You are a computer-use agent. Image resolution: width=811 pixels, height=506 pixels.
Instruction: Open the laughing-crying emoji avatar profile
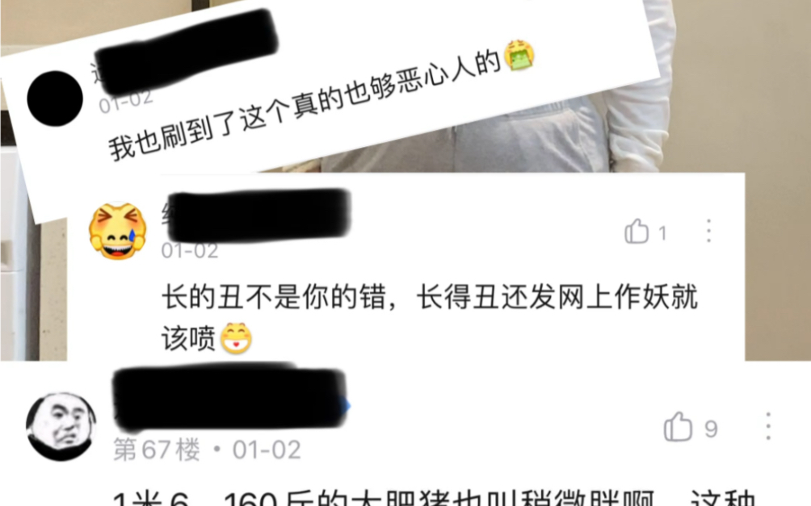118,231
